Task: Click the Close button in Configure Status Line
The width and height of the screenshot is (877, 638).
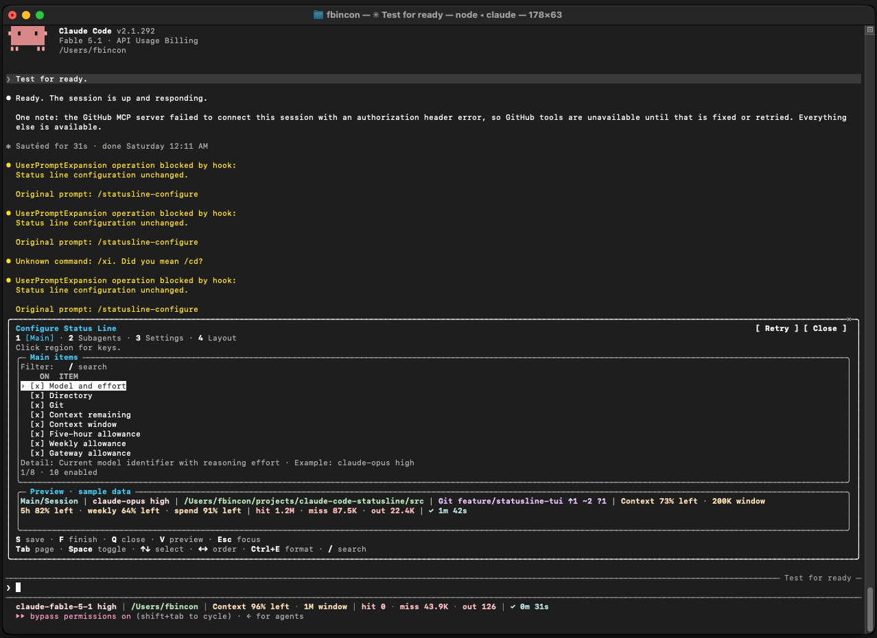Action: click(825, 328)
